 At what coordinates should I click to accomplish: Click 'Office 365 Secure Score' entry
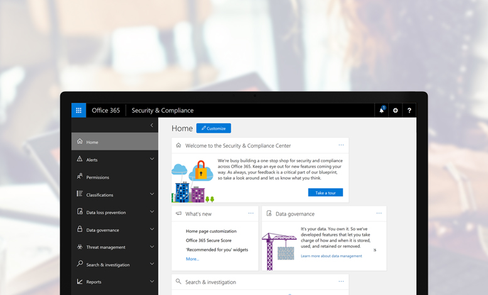pyautogui.click(x=209, y=240)
